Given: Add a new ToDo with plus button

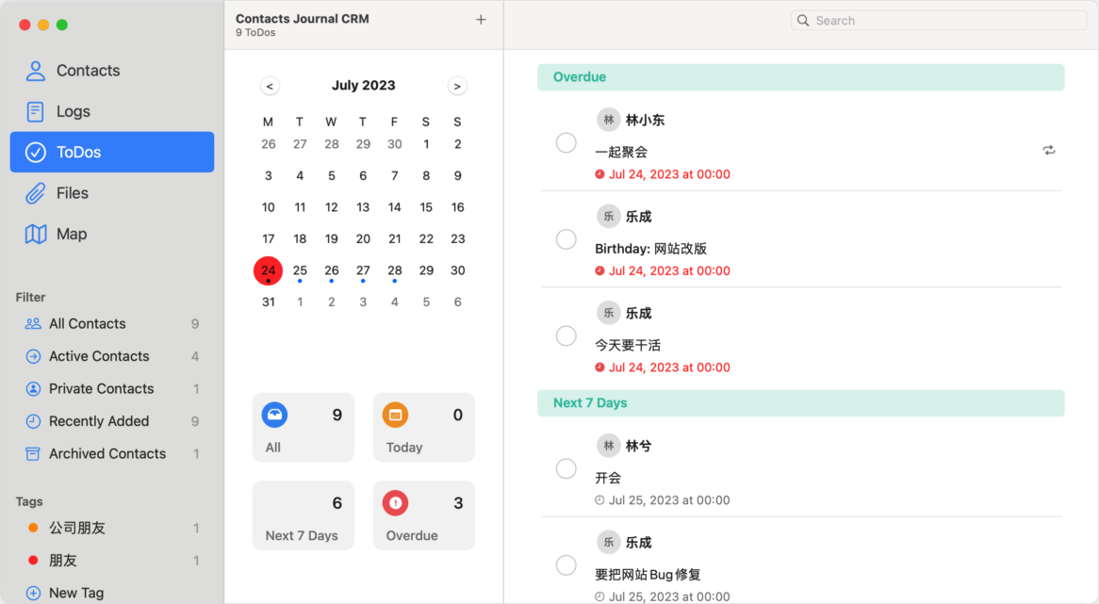Looking at the screenshot, I should pyautogui.click(x=481, y=20).
